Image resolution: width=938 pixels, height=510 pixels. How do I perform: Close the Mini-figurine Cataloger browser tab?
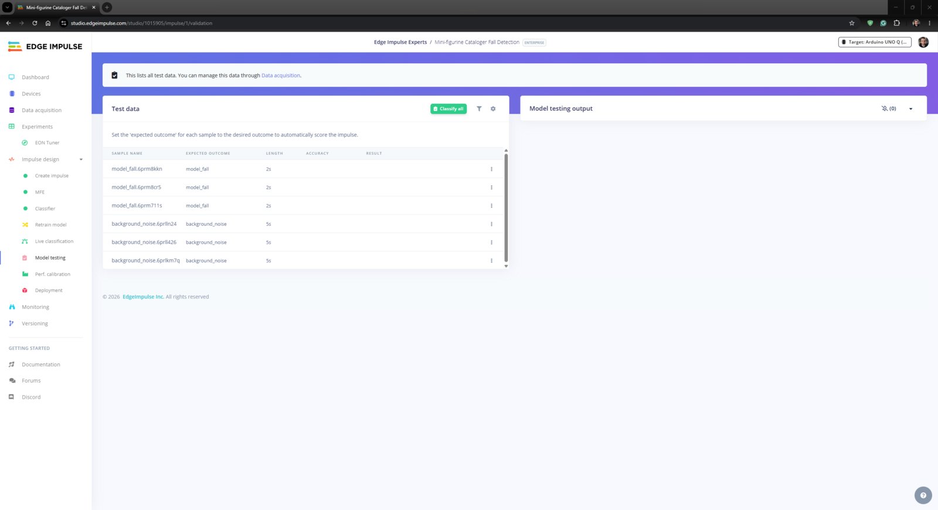coord(94,8)
